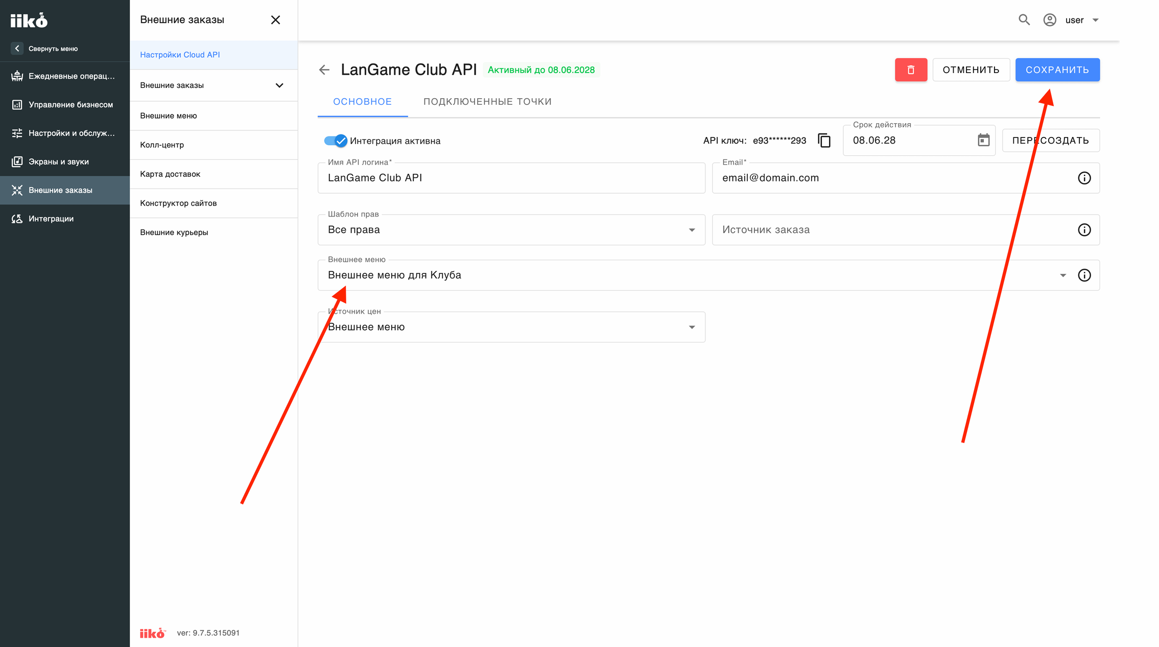Show the Email field info tooltip
This screenshot has width=1159, height=647.
point(1084,178)
